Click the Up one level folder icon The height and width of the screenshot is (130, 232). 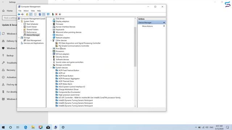(27, 14)
